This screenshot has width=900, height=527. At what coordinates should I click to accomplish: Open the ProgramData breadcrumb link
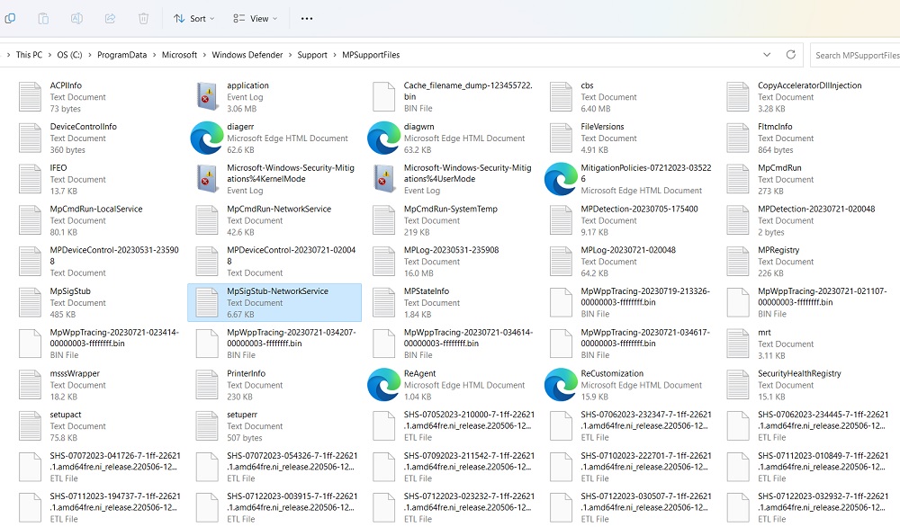(121, 55)
